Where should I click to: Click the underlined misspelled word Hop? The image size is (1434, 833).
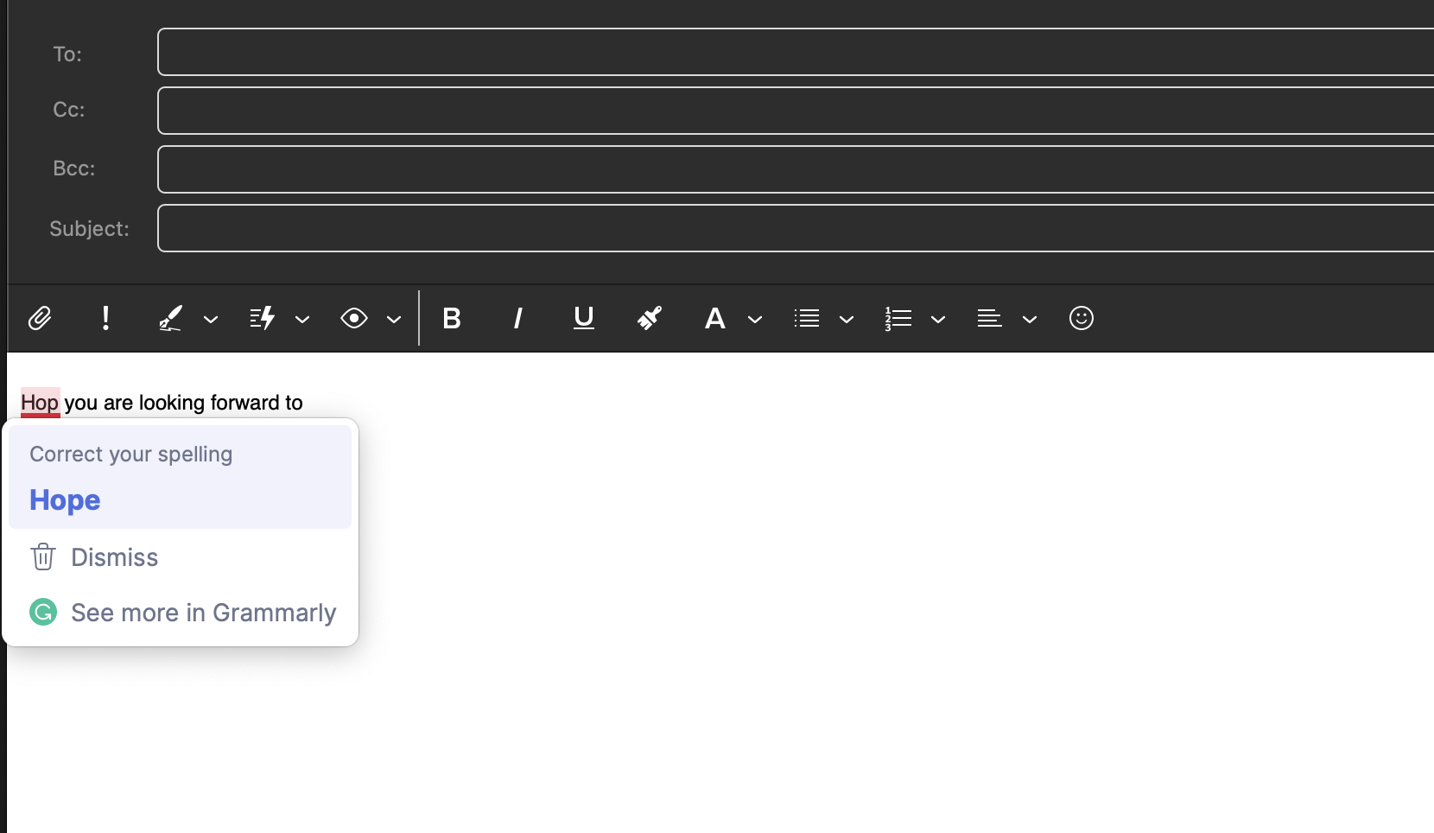tap(40, 403)
